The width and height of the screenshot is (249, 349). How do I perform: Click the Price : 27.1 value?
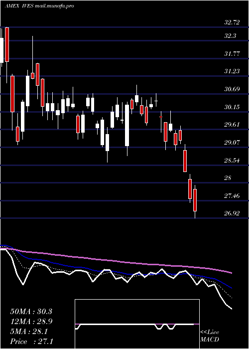click(31, 342)
